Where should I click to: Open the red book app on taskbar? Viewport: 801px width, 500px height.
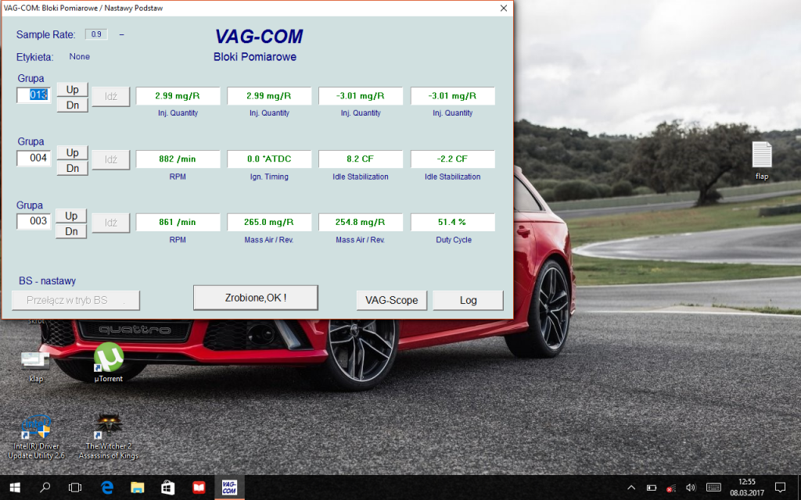[x=198, y=487]
